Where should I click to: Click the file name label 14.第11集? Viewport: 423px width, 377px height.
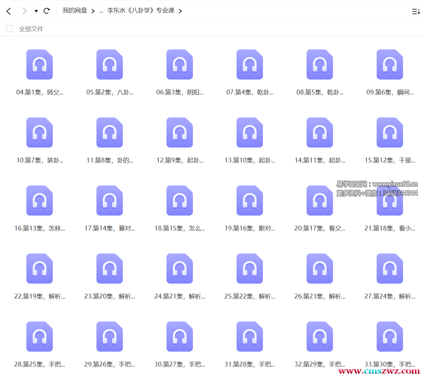pos(319,160)
